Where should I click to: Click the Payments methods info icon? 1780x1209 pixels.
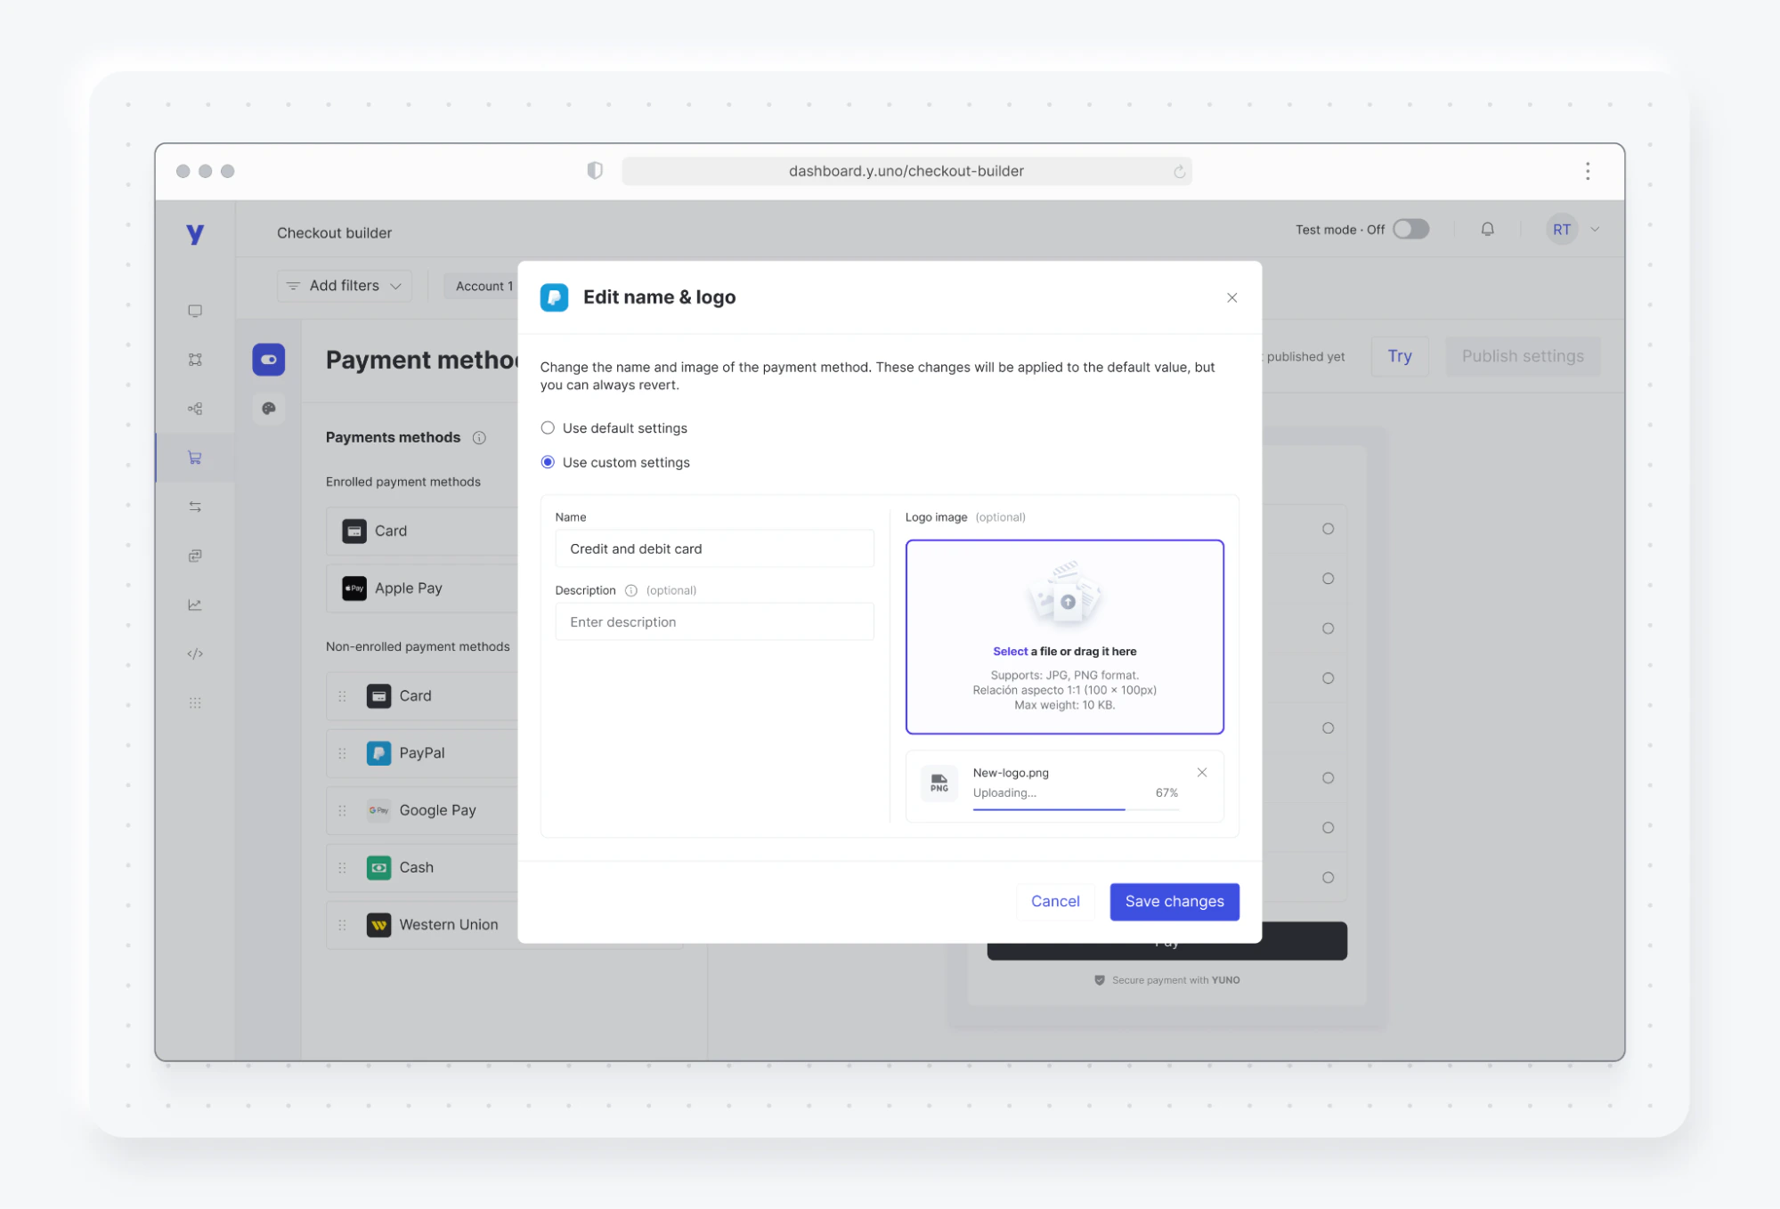coord(479,437)
